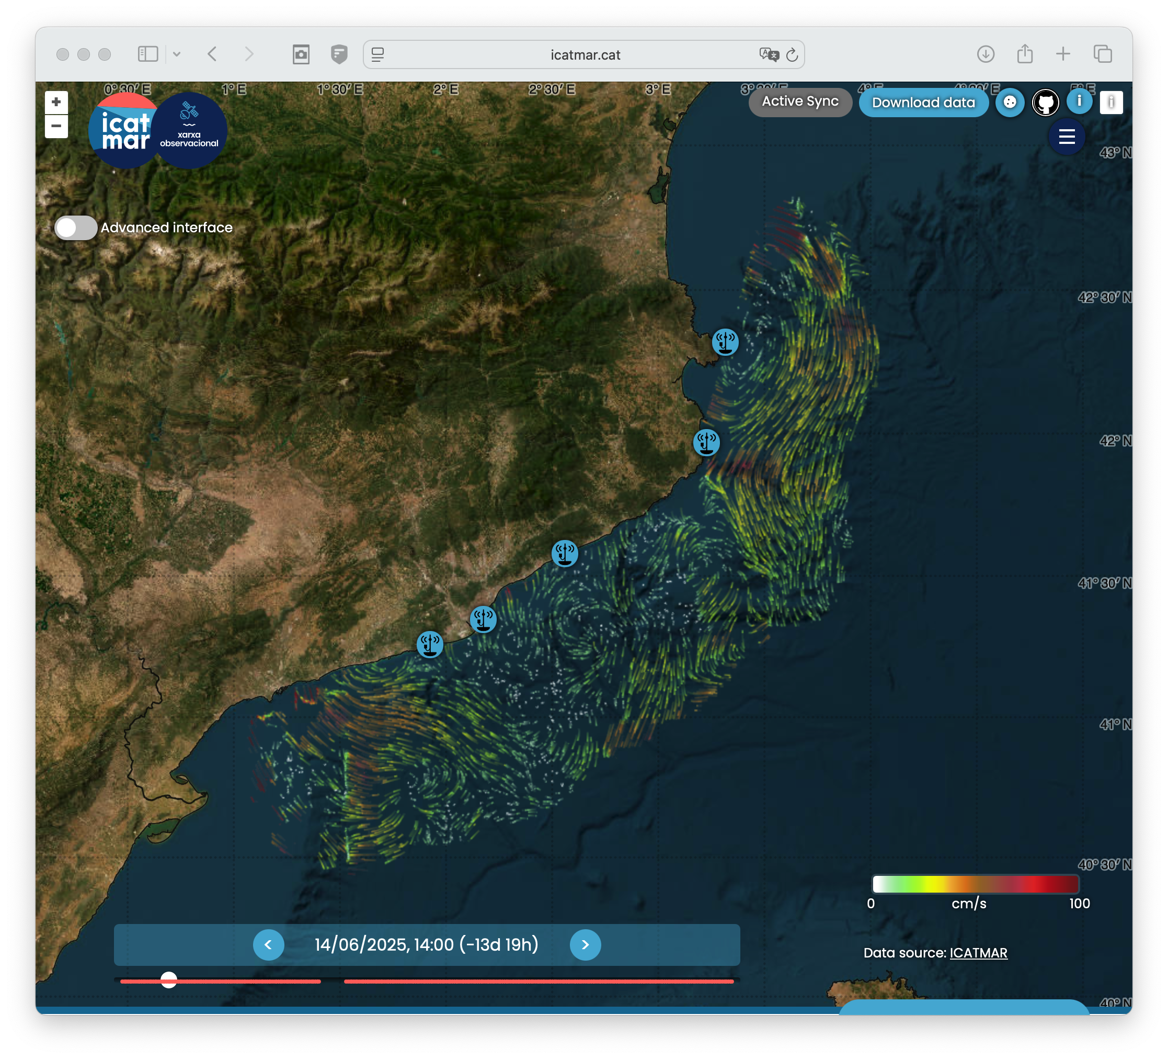Open the cookie settings icon

1010,103
